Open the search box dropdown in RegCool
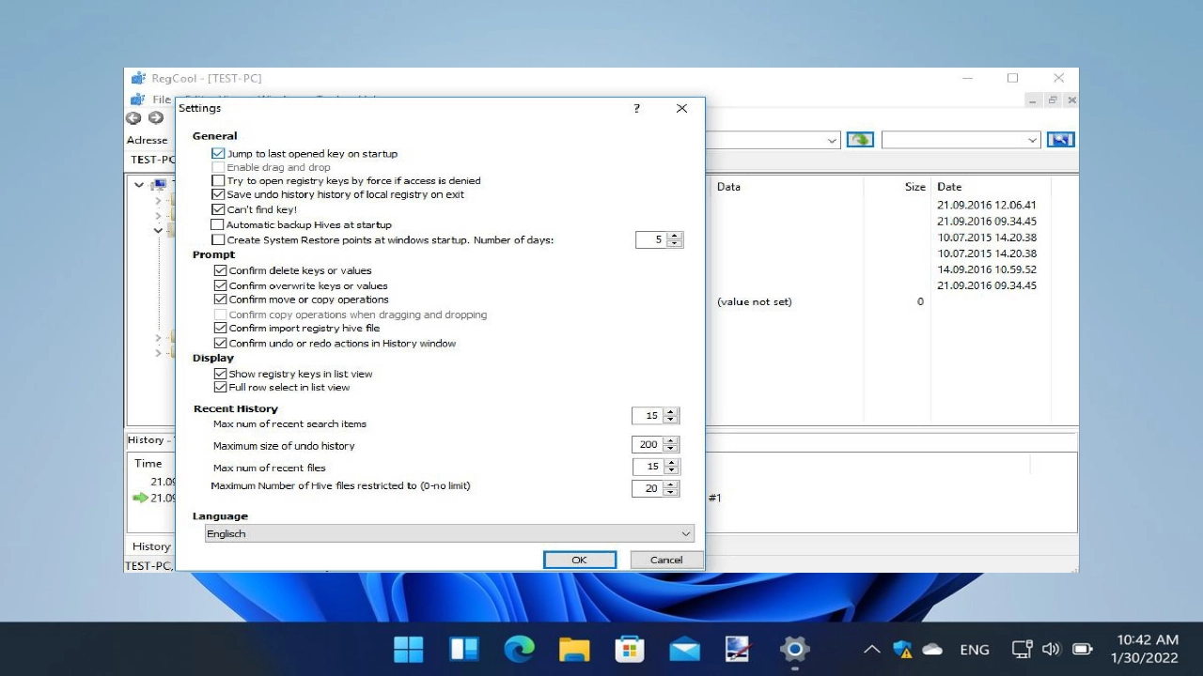This screenshot has width=1203, height=676. pyautogui.click(x=1032, y=140)
